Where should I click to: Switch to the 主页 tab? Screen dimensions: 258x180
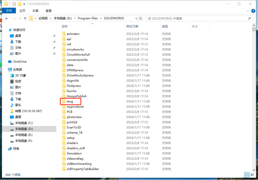[x=22, y=11]
